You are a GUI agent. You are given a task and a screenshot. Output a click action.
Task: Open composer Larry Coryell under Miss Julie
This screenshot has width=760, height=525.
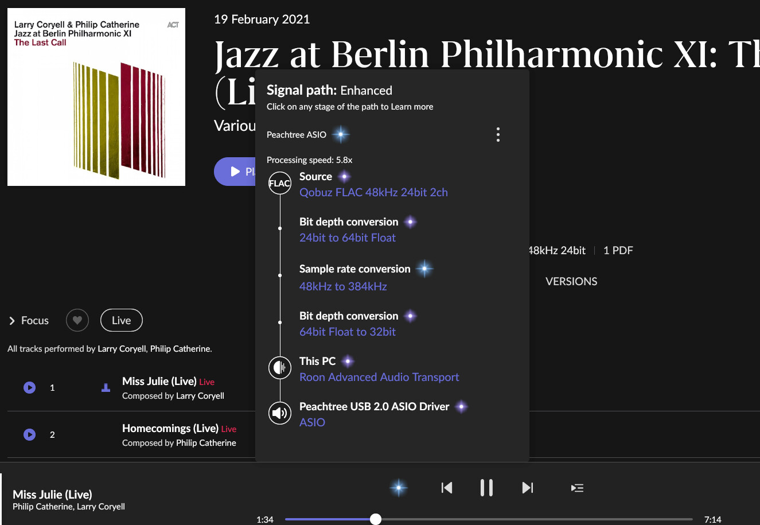(200, 396)
